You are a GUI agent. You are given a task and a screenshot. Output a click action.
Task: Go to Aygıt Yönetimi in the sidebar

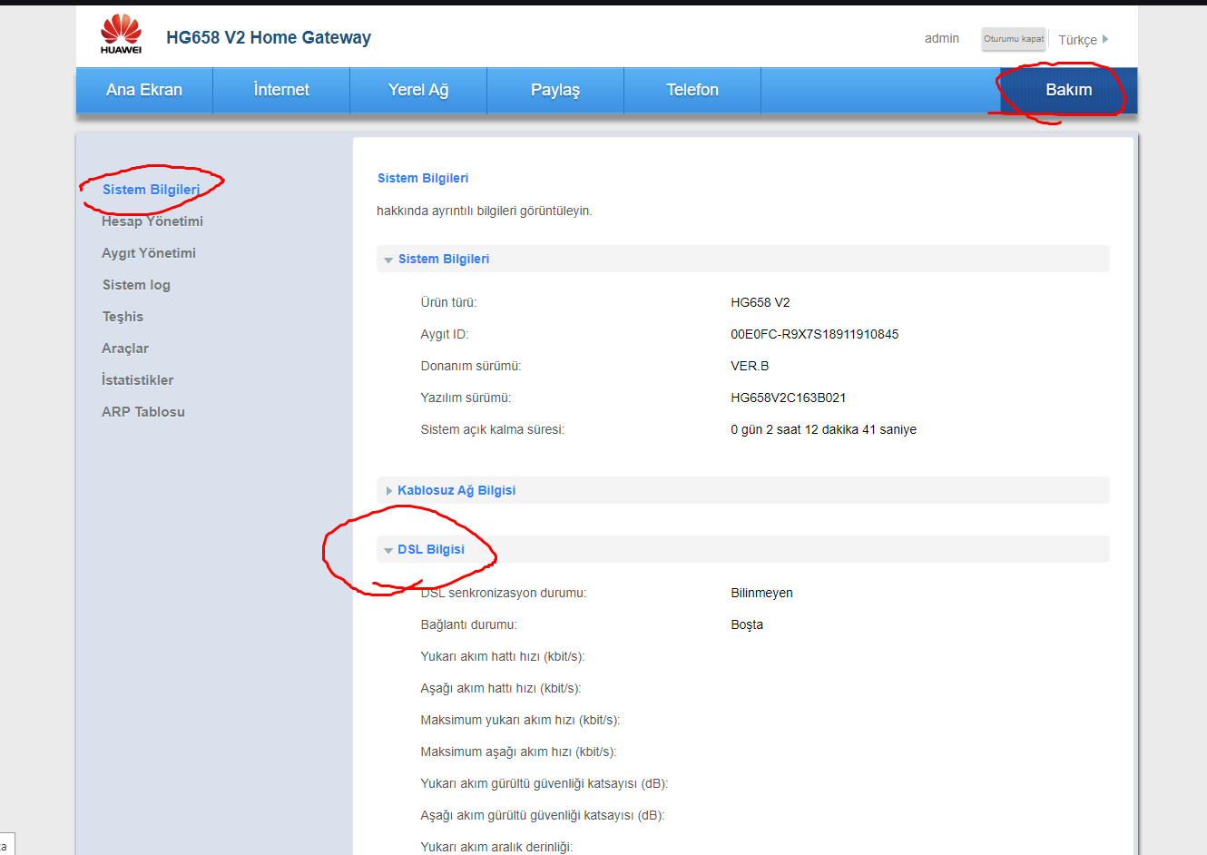(x=149, y=253)
